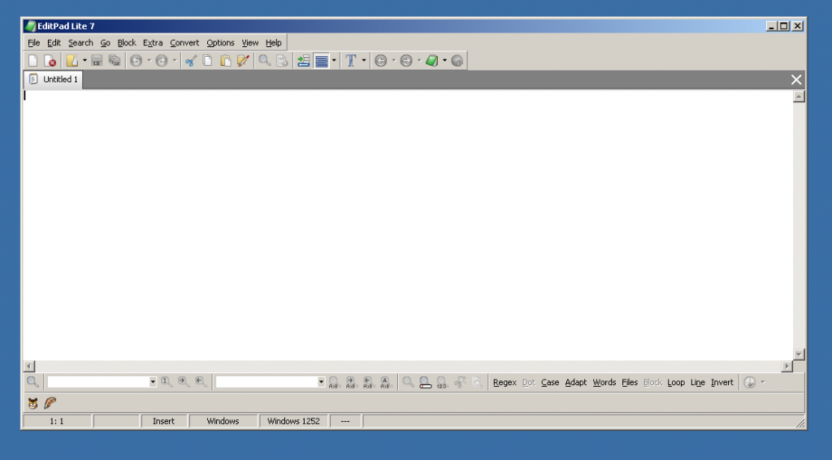Screen dimensions: 832x460
Task: Expand the search text combo box arrow
Action: [x=153, y=382]
